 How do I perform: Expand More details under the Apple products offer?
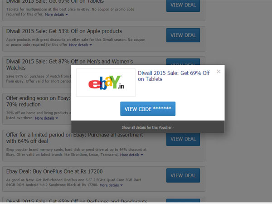point(81,45)
